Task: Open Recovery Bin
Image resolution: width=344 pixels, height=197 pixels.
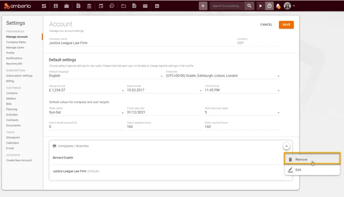Action: tap(14, 63)
